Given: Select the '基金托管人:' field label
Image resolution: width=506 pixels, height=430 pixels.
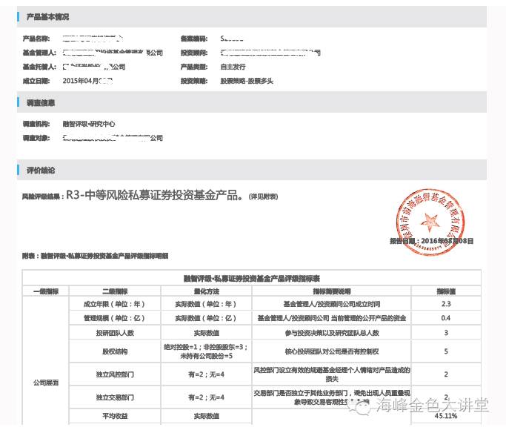Looking at the screenshot, I should coord(39,67).
